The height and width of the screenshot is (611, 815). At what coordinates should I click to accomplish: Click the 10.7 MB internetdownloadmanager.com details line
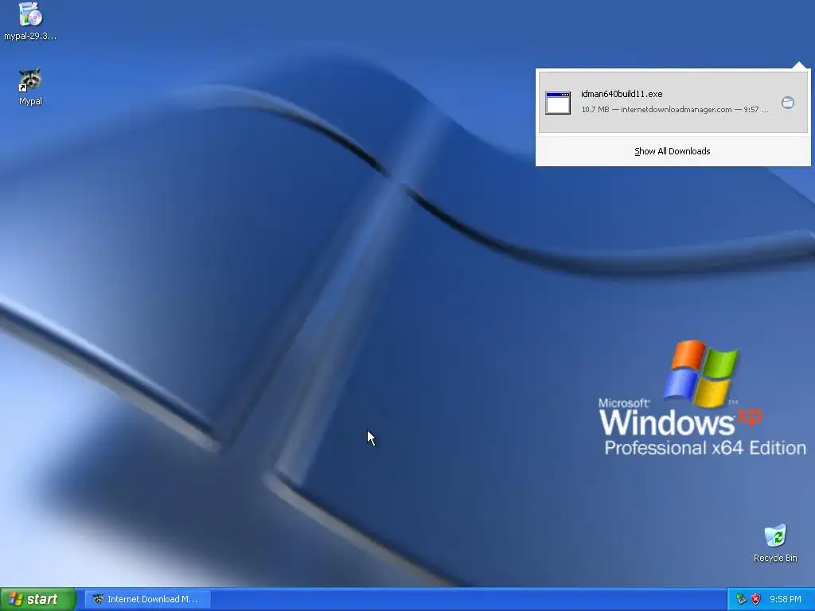(x=674, y=110)
